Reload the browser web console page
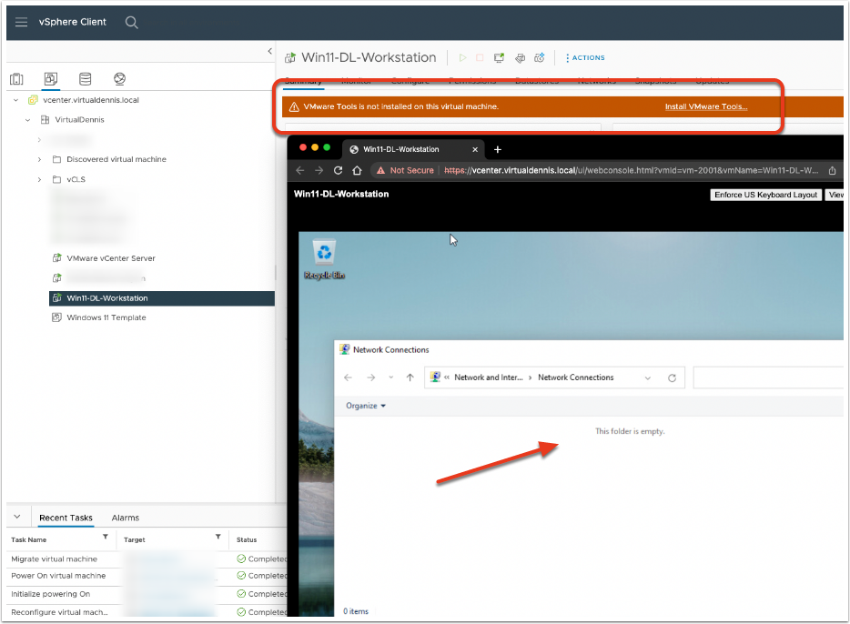This screenshot has width=850, height=624. pyautogui.click(x=339, y=170)
